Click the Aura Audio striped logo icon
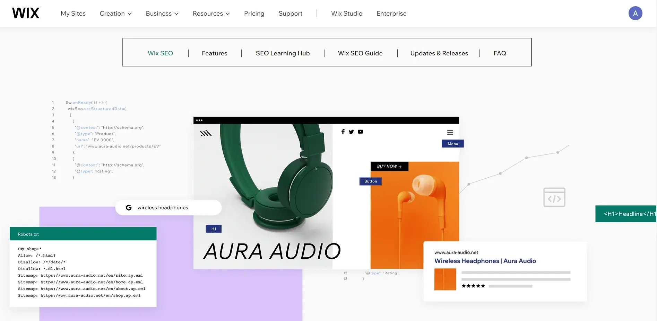 (206, 133)
